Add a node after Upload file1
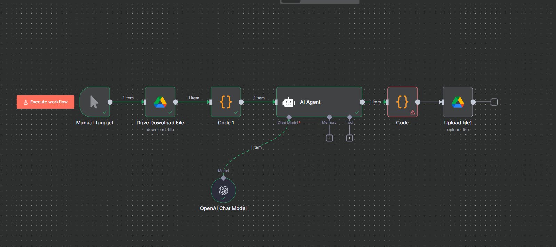 [x=494, y=102]
